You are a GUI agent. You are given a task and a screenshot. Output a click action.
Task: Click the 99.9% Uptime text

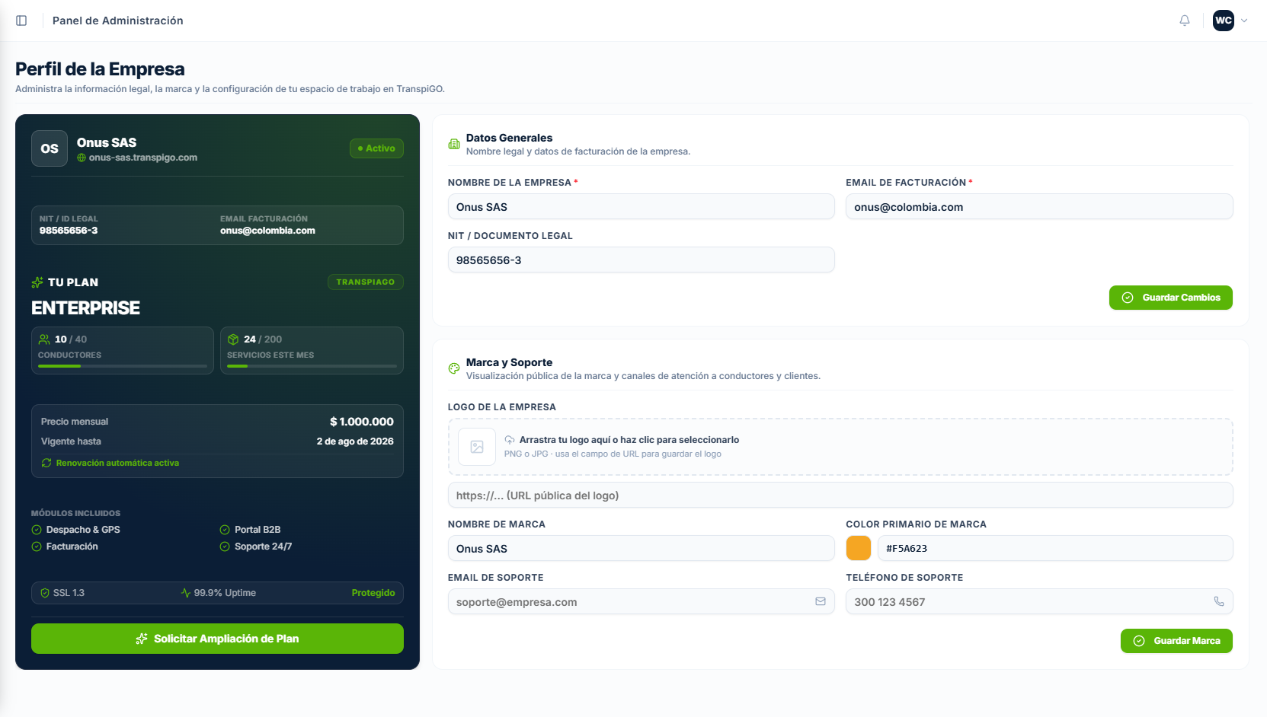225,593
